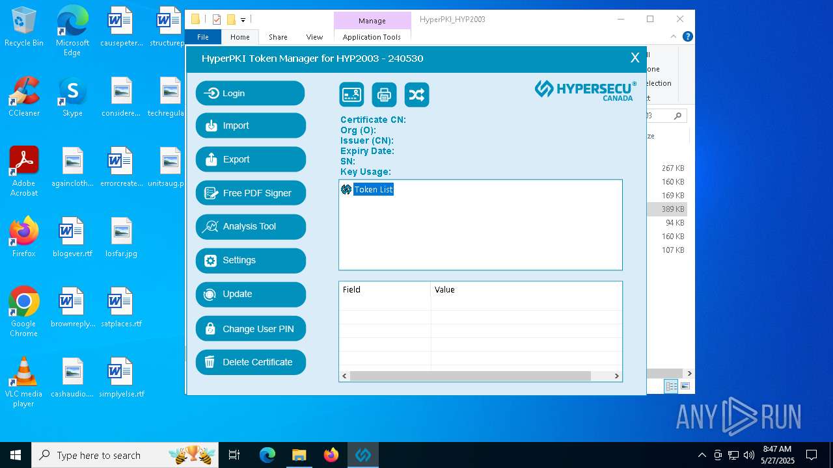Screen dimensions: 833x468
Task: Open the Analysis Tool
Action: tap(251, 226)
